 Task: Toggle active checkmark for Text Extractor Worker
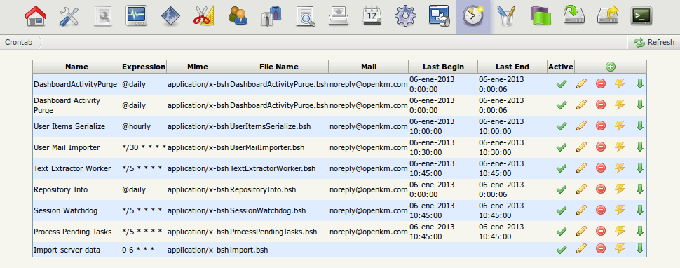tap(561, 168)
